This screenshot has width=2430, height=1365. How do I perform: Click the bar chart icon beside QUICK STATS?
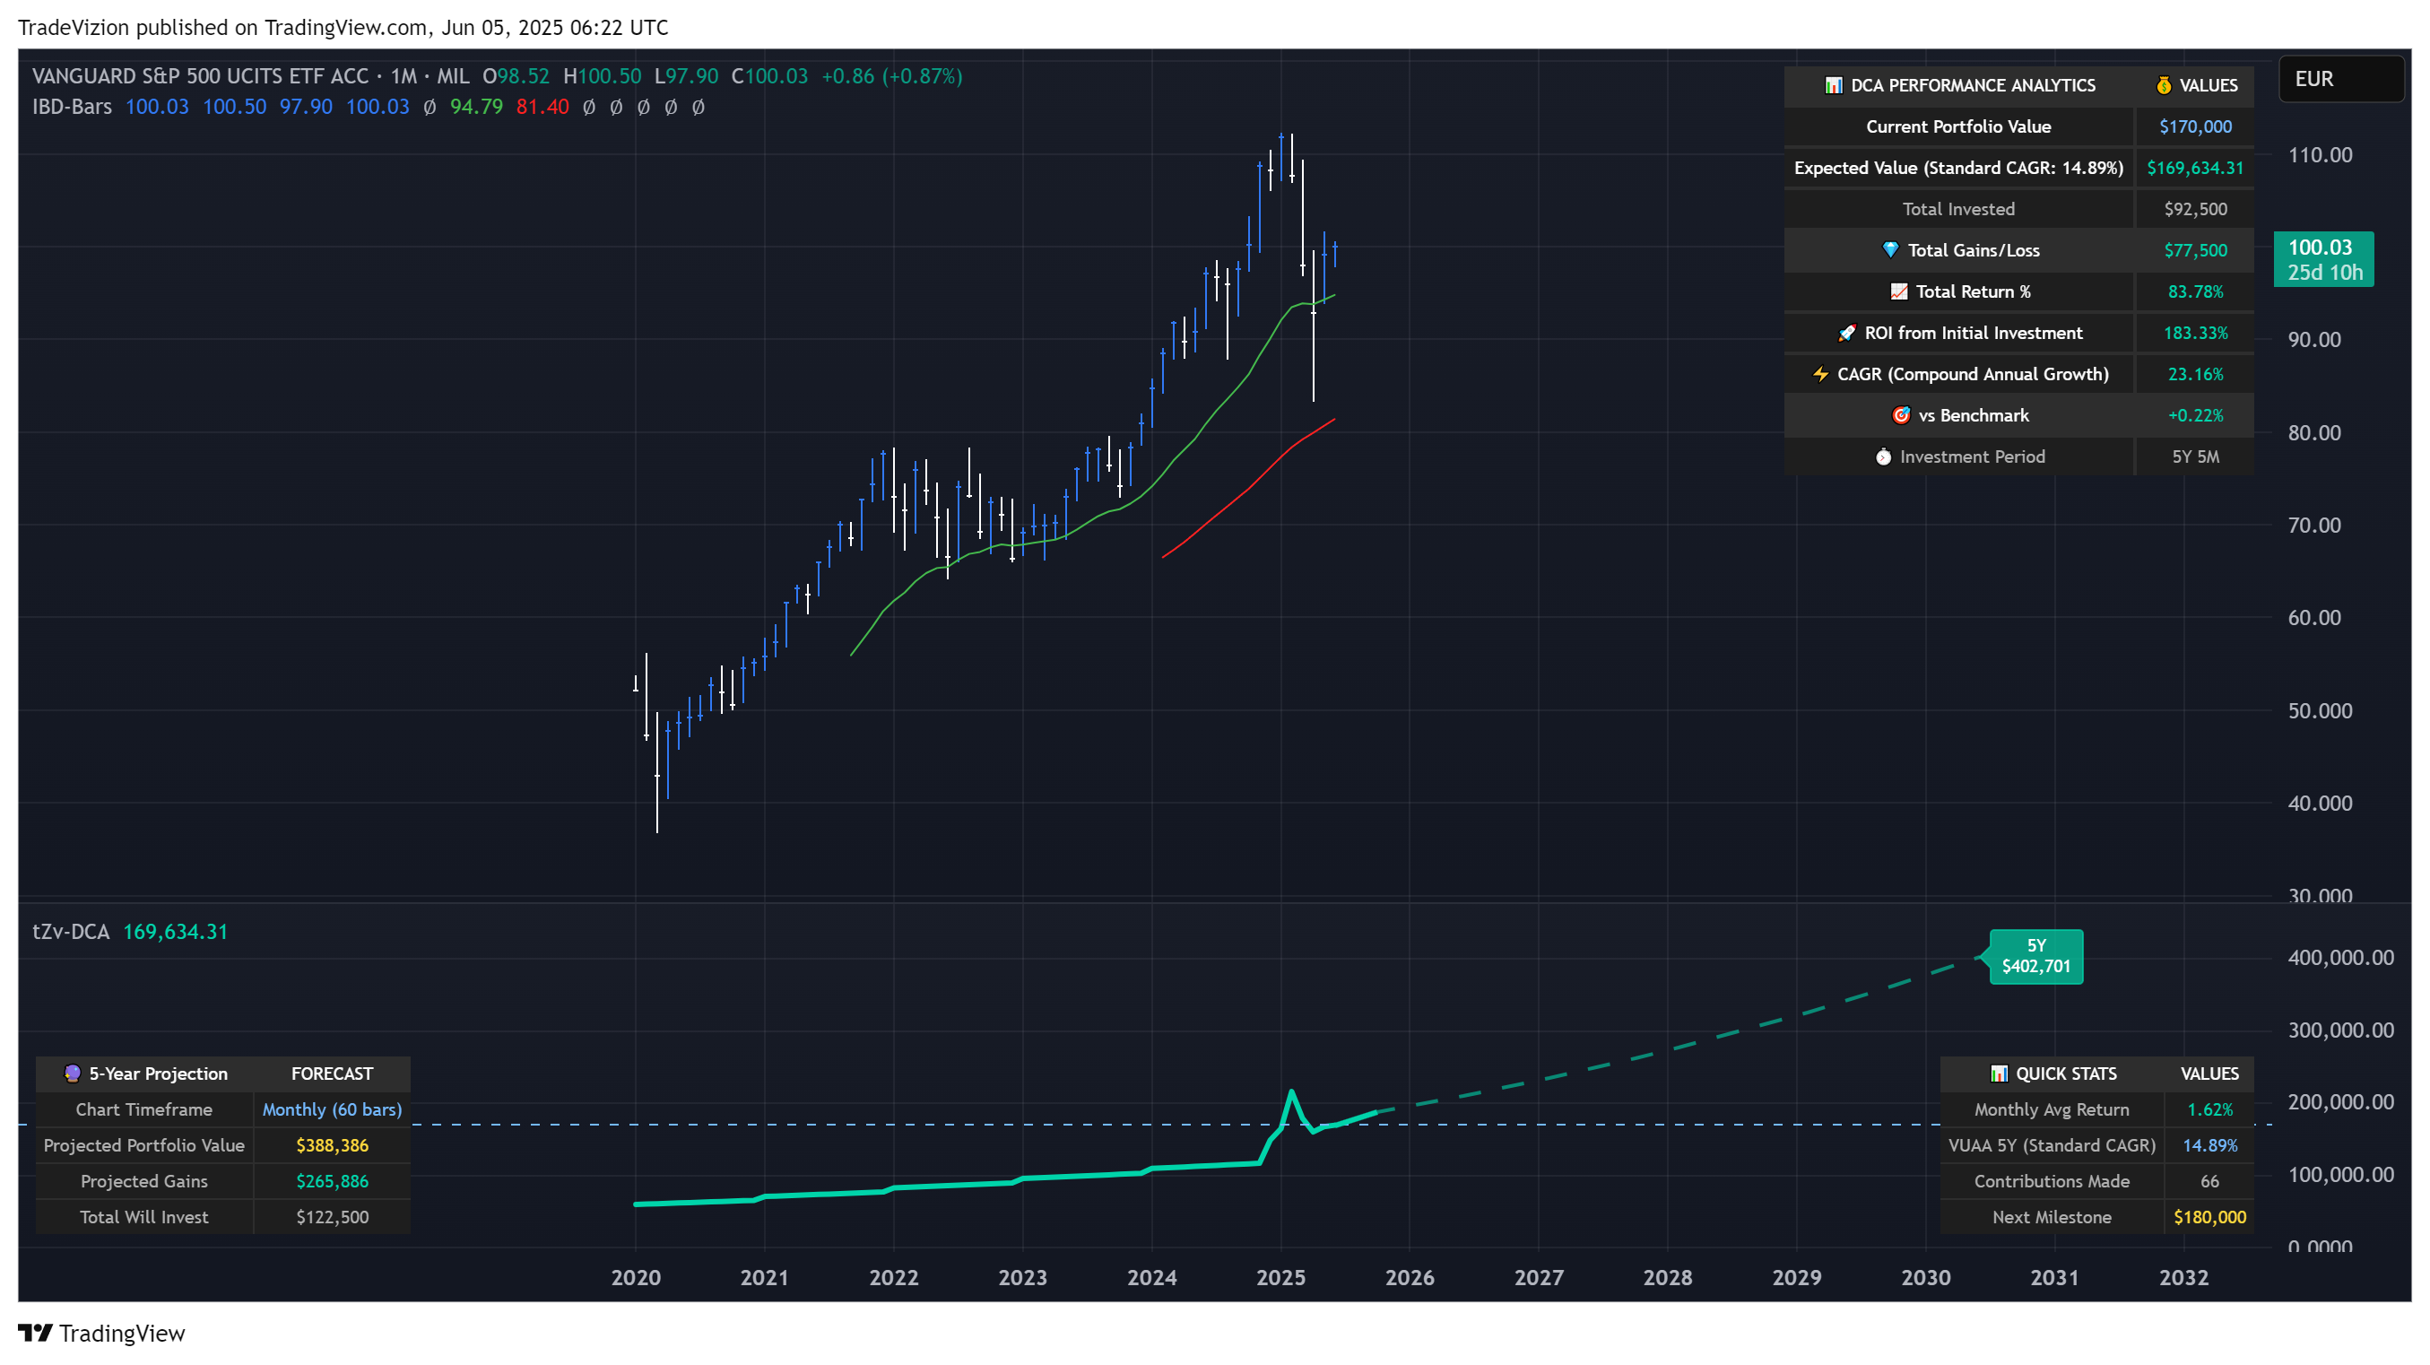point(1998,1074)
